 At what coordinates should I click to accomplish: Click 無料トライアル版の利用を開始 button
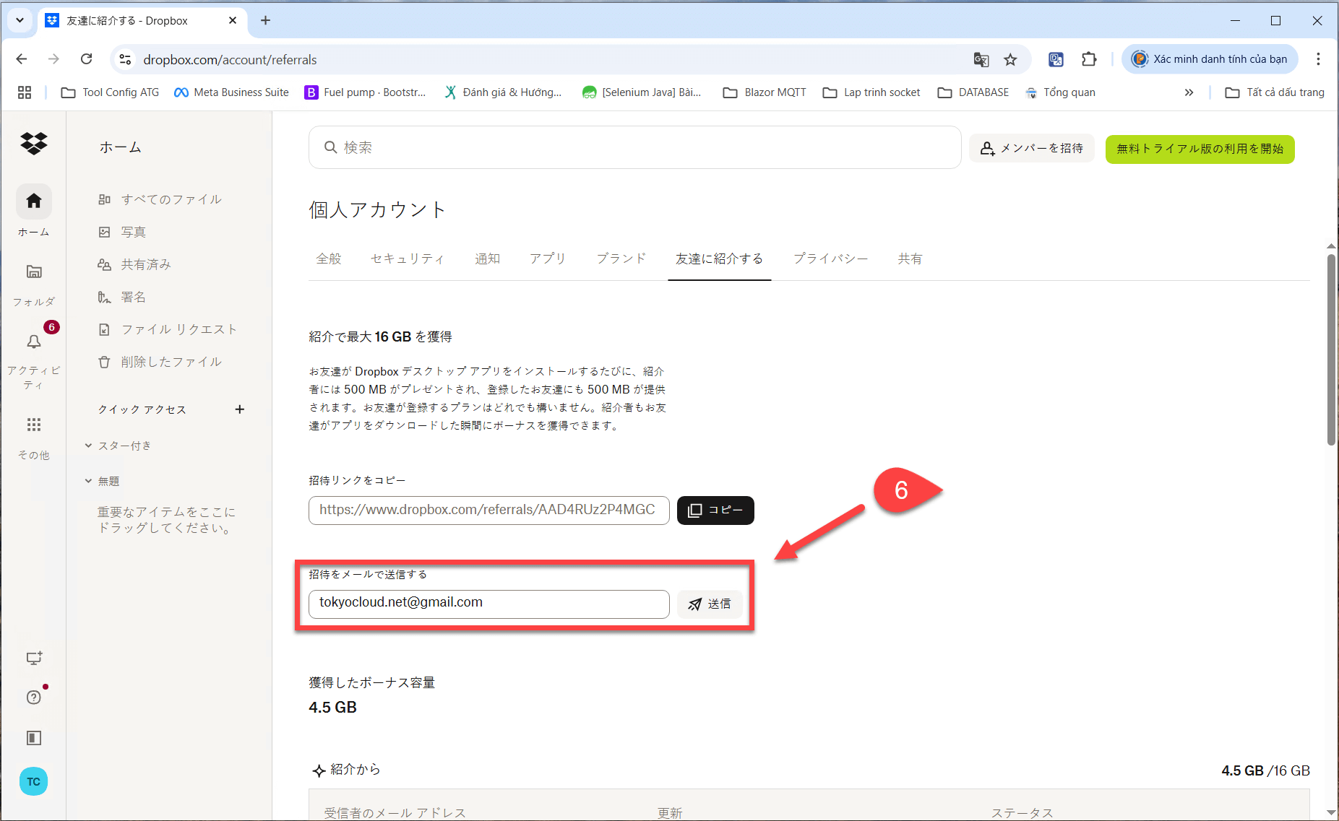1200,149
